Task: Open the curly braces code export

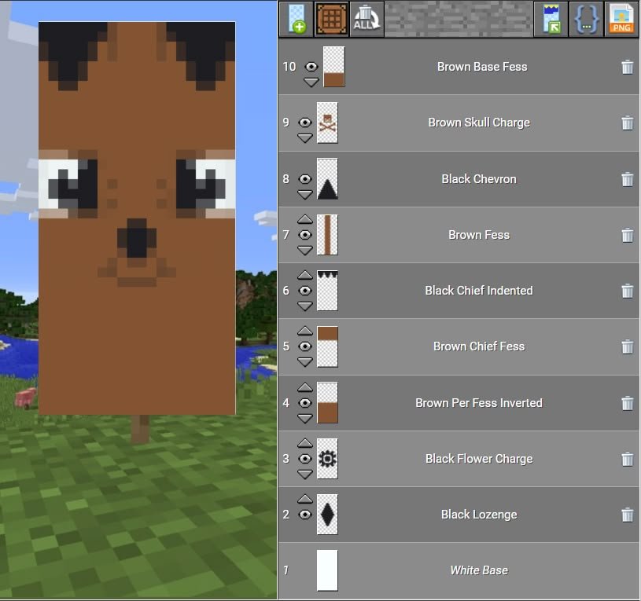Action: (x=584, y=20)
